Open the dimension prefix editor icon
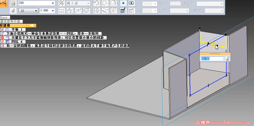 [x=123, y=11]
